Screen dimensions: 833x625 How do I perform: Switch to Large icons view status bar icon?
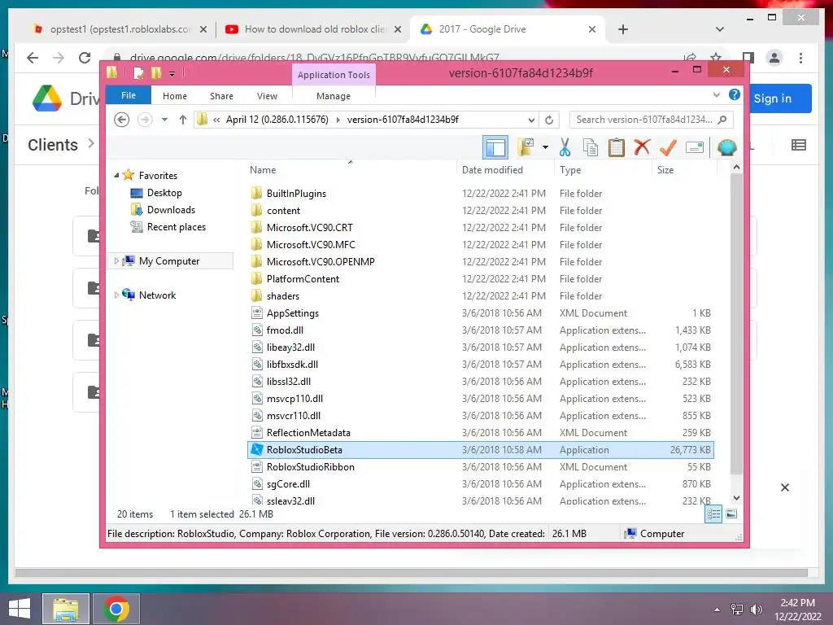coord(731,514)
